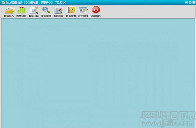
Task: Click the empty blue workspace area
Action: (98, 73)
